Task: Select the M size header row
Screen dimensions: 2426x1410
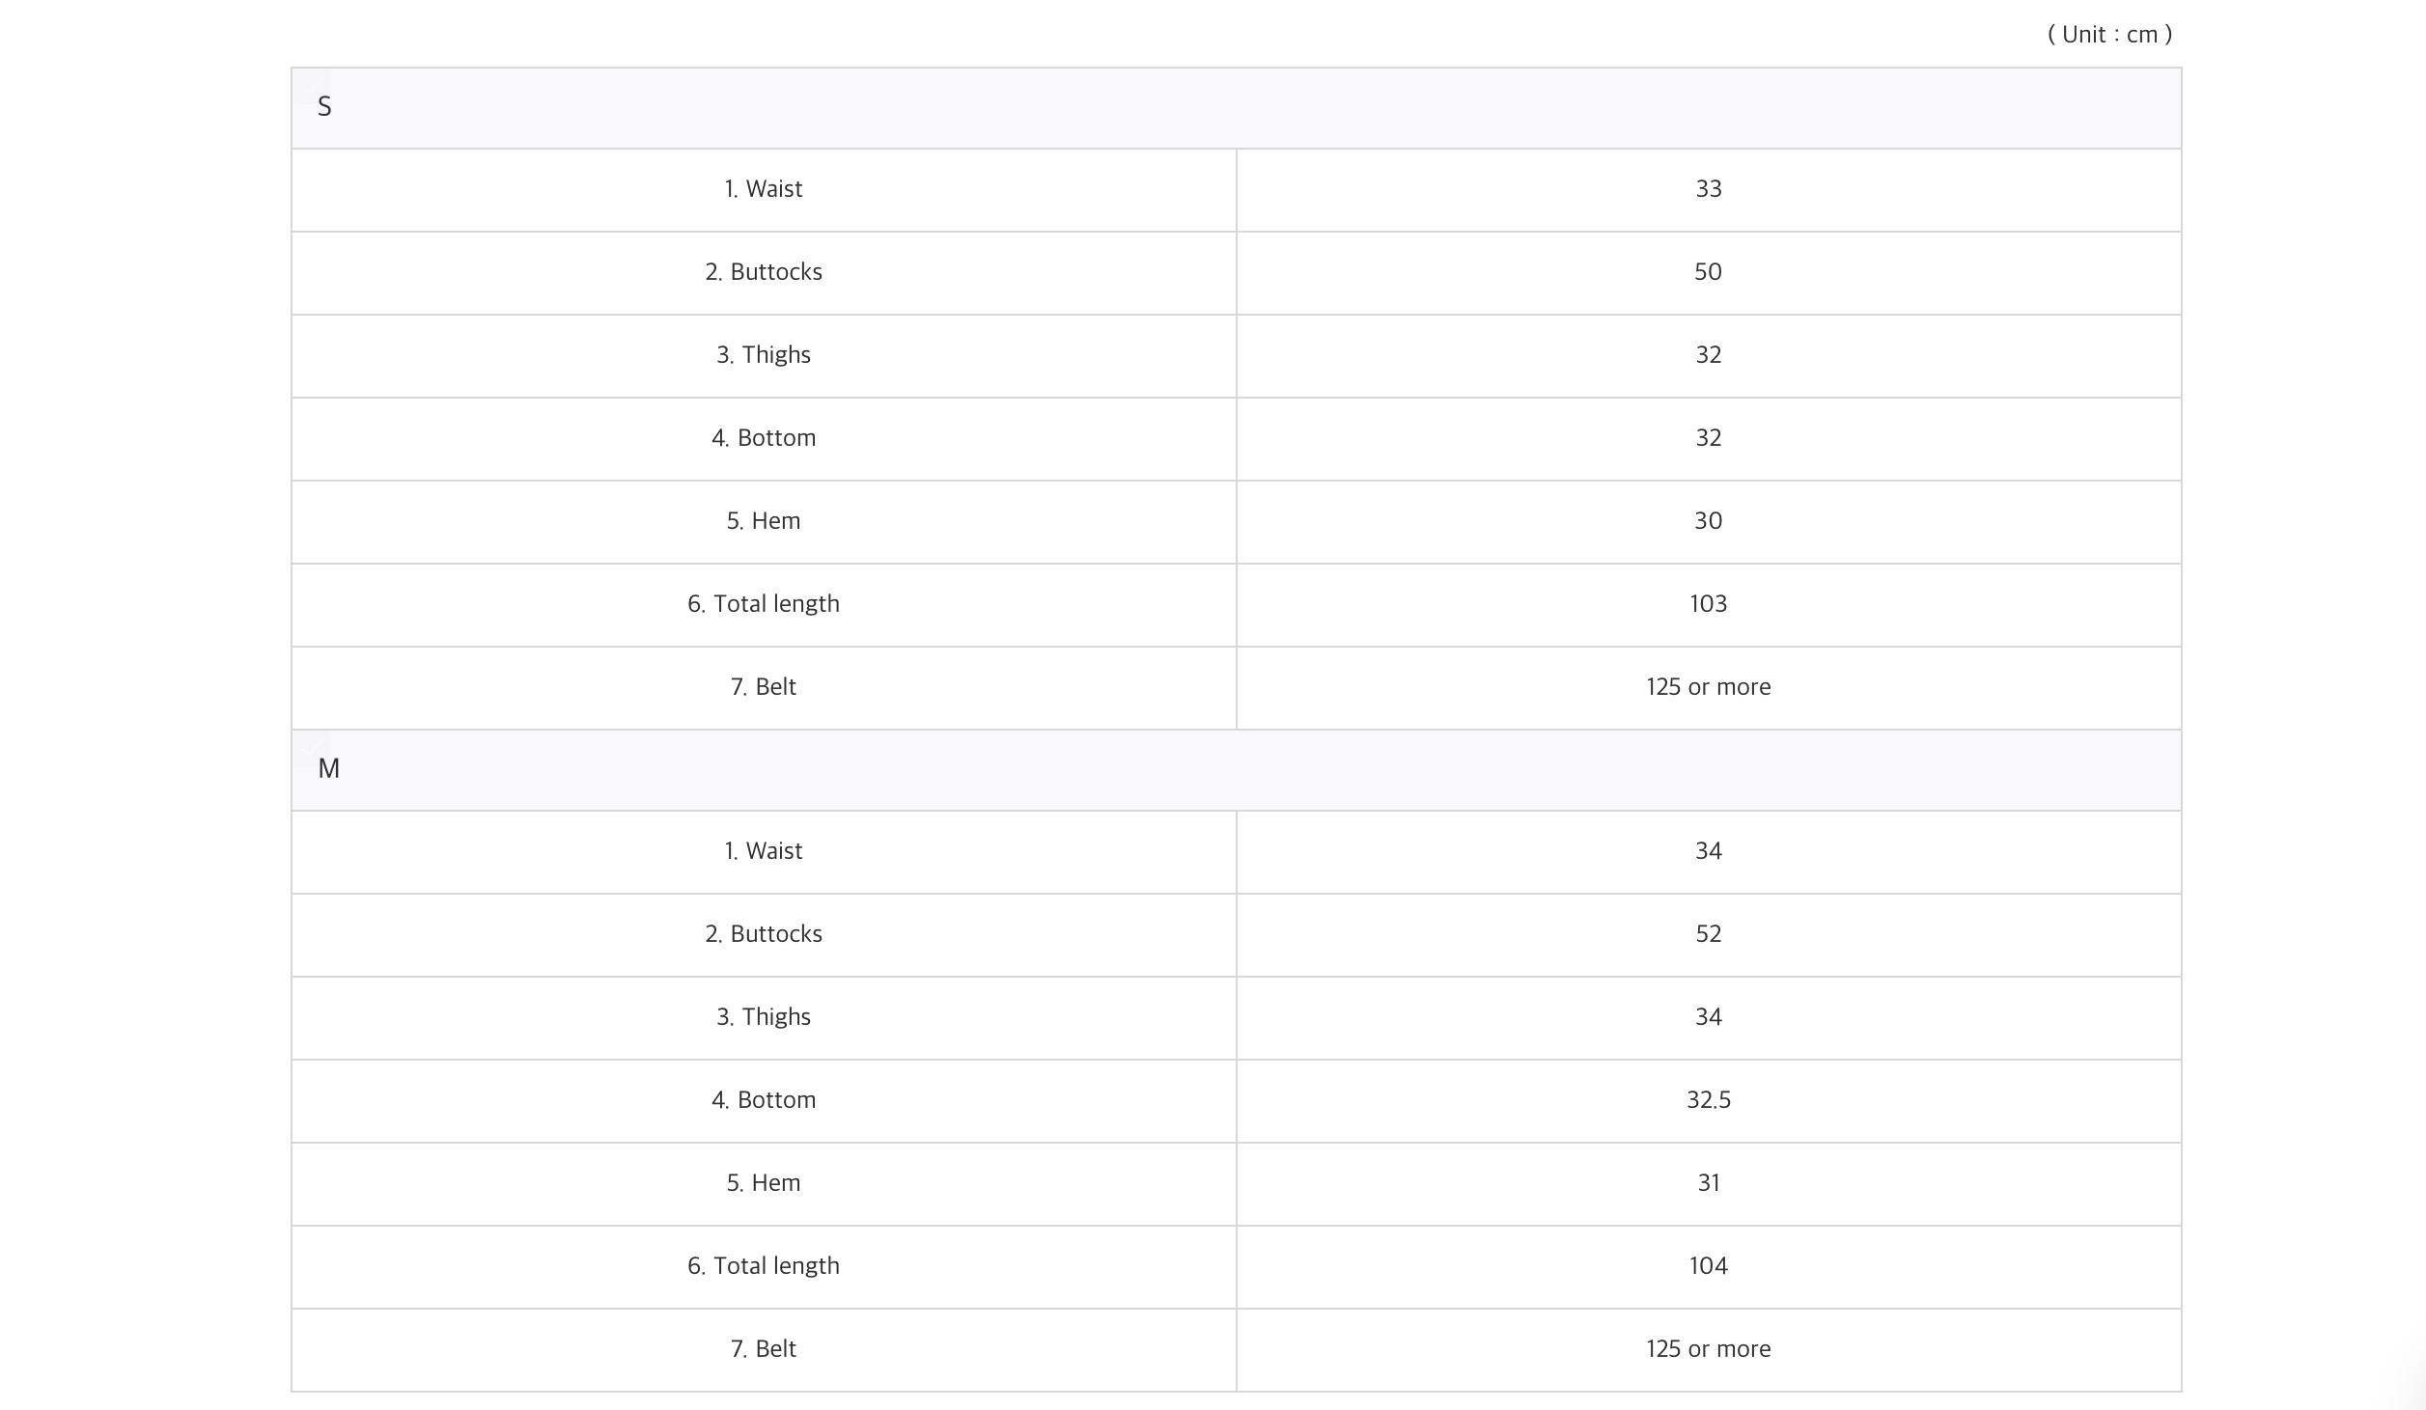Action: tap(1236, 770)
